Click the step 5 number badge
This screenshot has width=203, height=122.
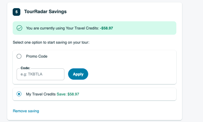[x=17, y=12]
